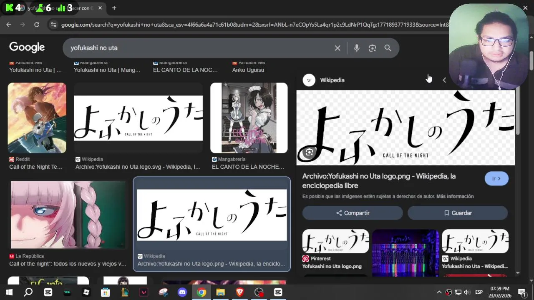This screenshot has width=534, height=300.
Task: Open Valorant icon in the taskbar
Action: [x=144, y=292]
